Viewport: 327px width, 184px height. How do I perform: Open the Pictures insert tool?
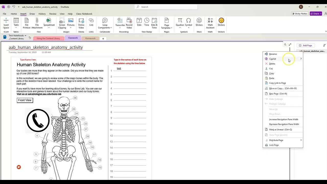(71, 23)
